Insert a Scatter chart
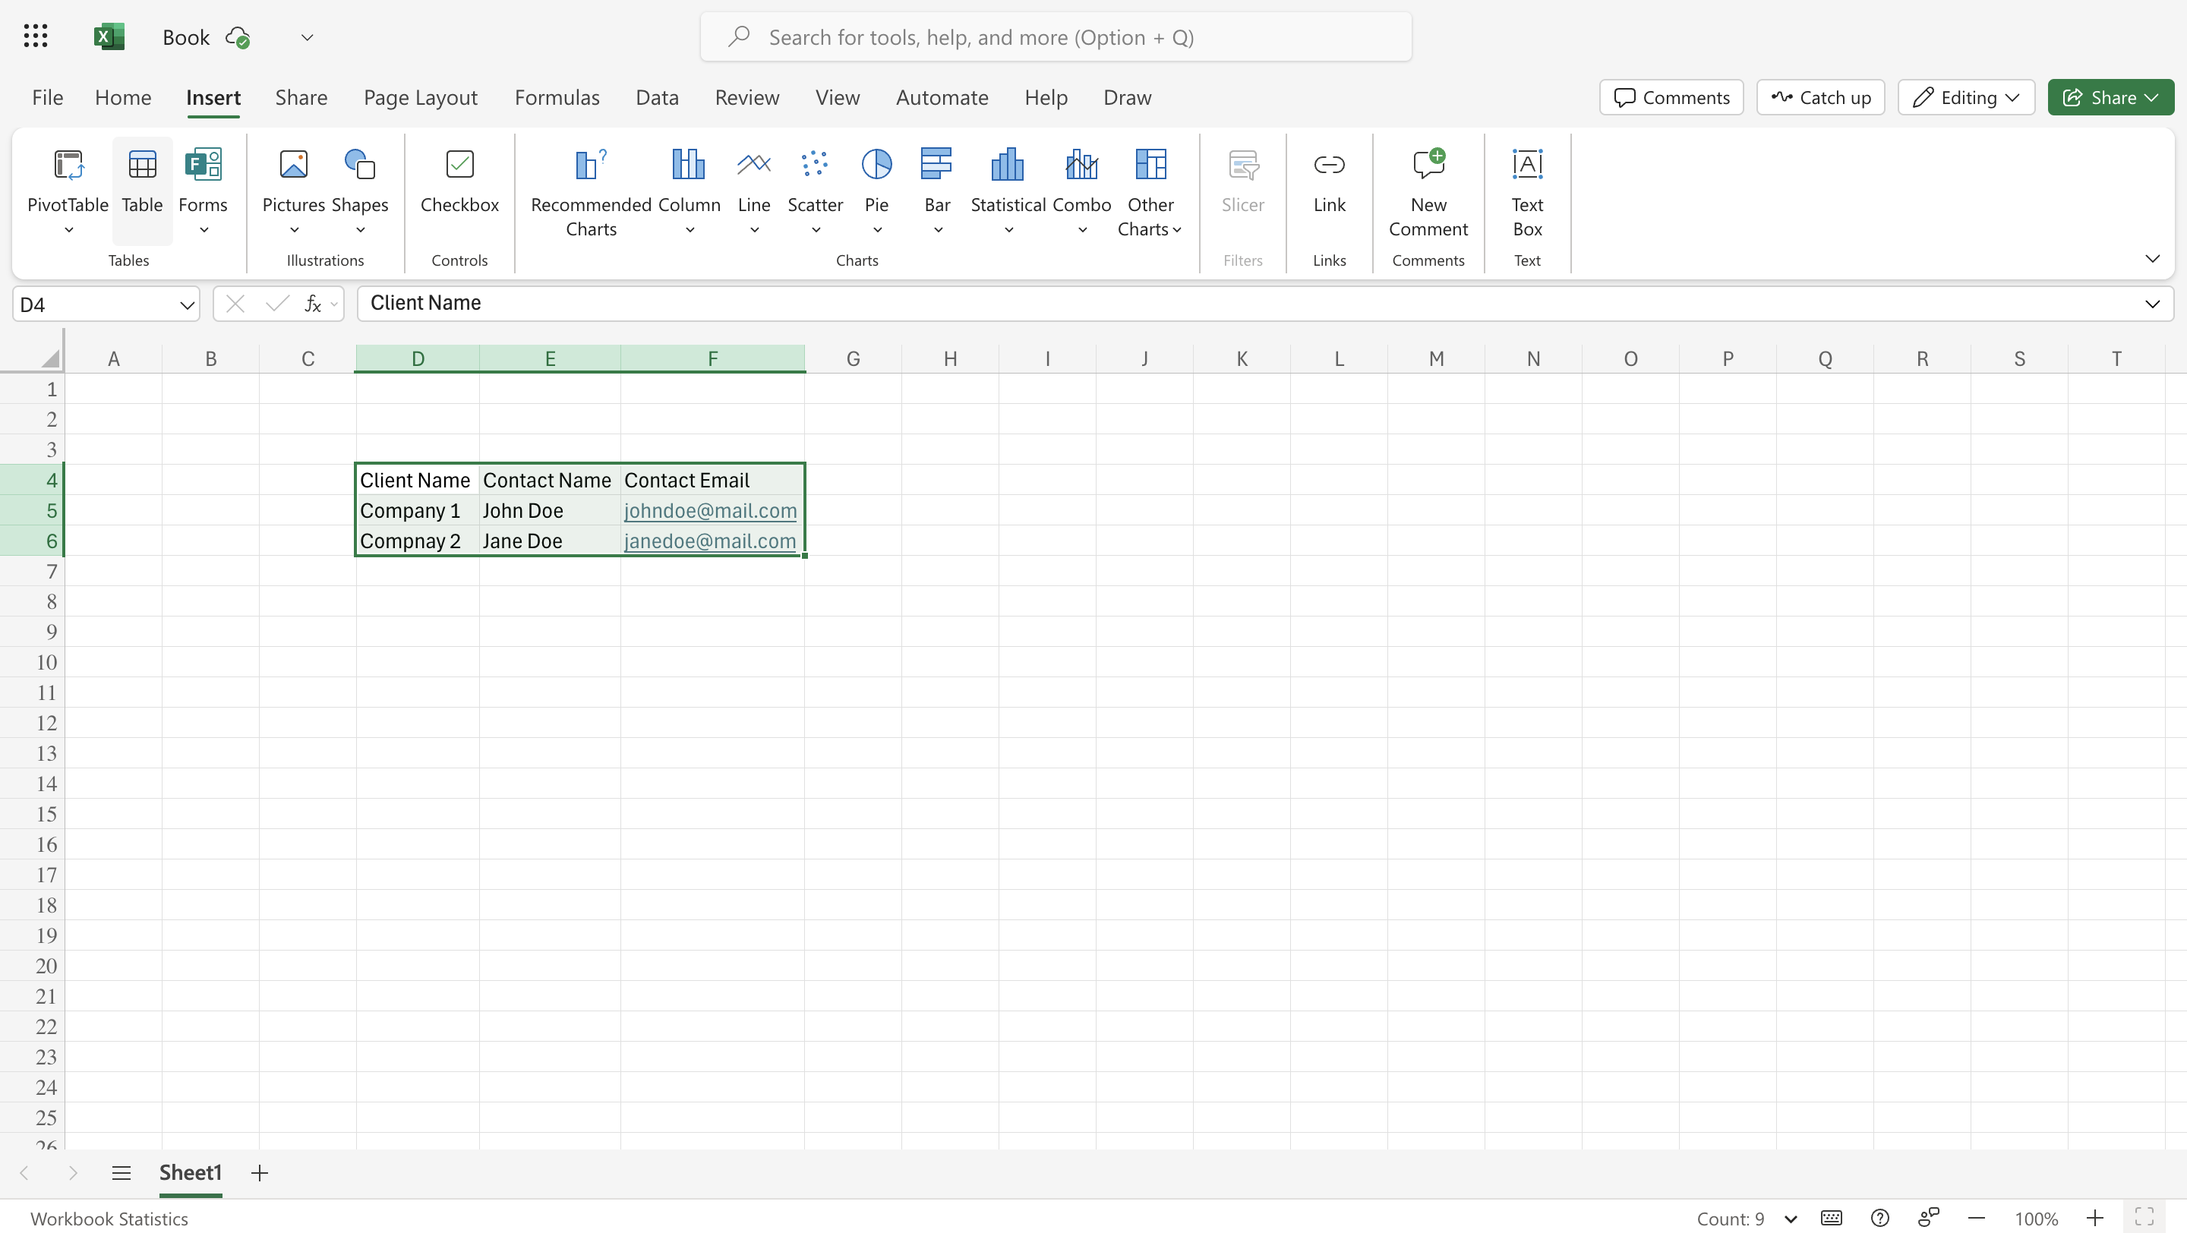Screen dimensions: 2187x1233 pyautogui.click(x=814, y=182)
